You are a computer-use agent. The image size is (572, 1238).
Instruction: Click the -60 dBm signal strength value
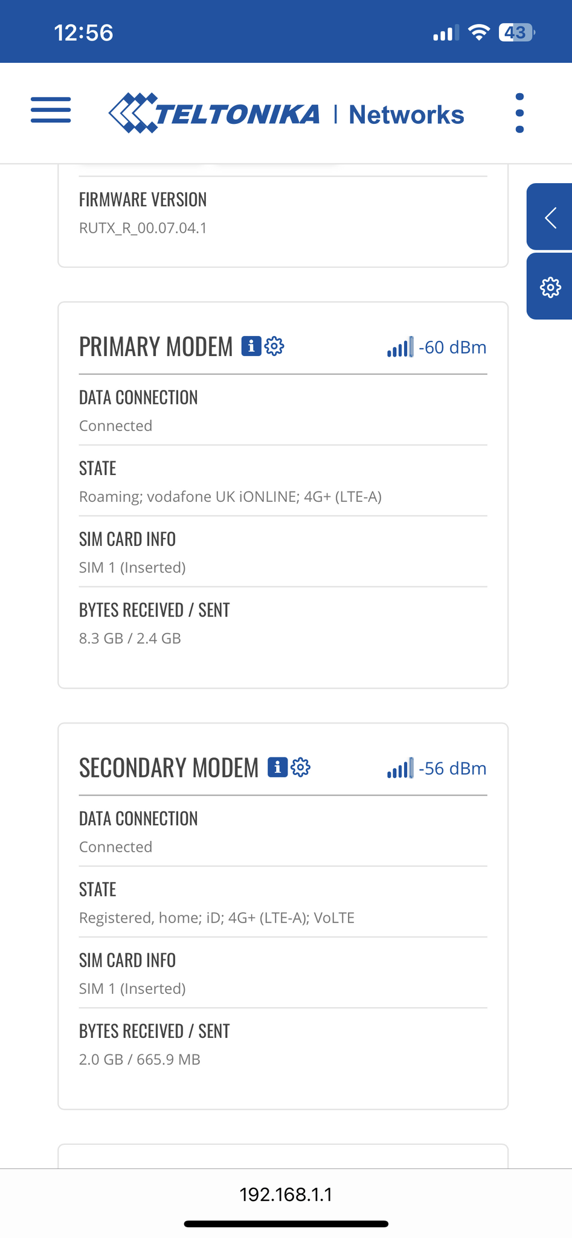(452, 348)
